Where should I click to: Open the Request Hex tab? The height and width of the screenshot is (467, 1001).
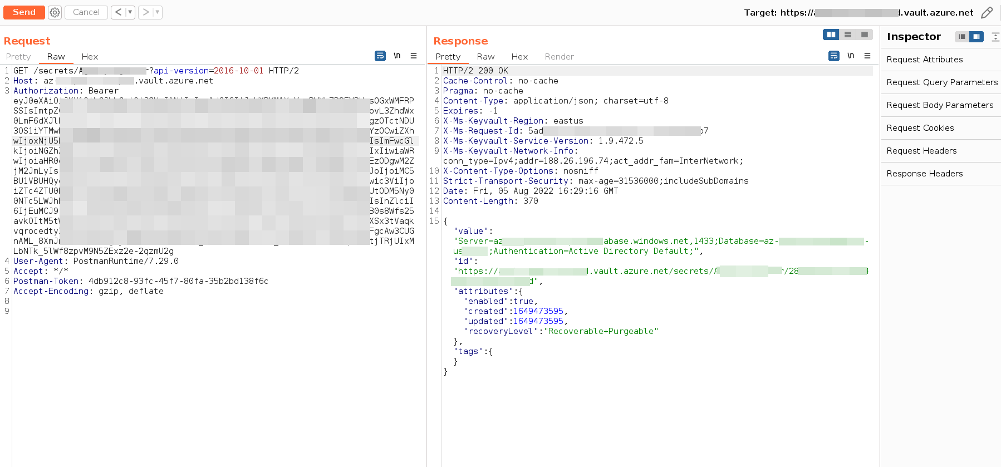pos(90,57)
